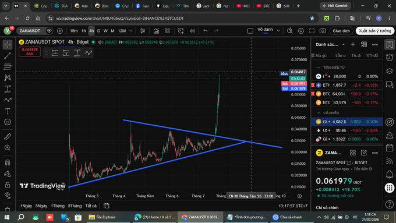This screenshot has width=396, height=223.
Task: Select the text annotation tool
Action: [x=8, y=111]
